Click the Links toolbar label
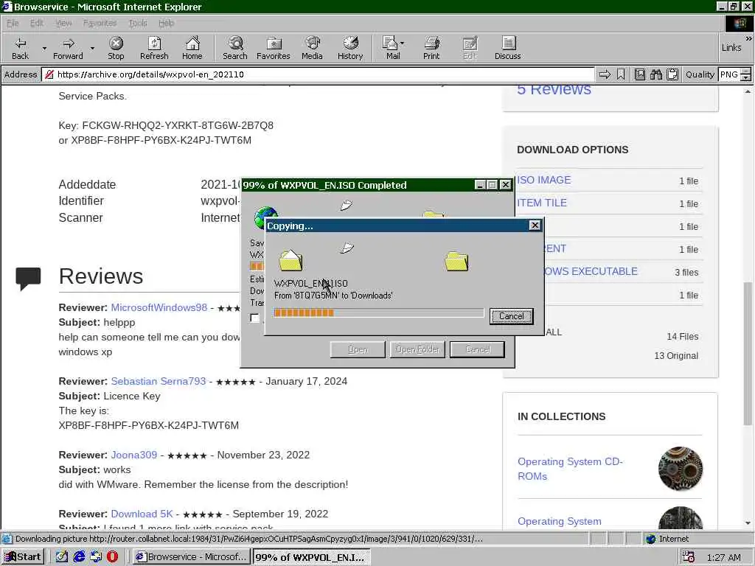Screen dimensions: 755x566 (x=731, y=48)
